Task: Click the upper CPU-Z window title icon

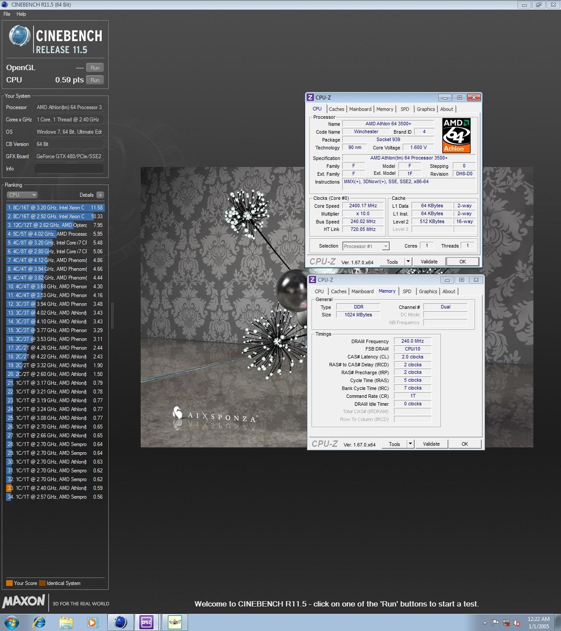Action: [x=310, y=97]
